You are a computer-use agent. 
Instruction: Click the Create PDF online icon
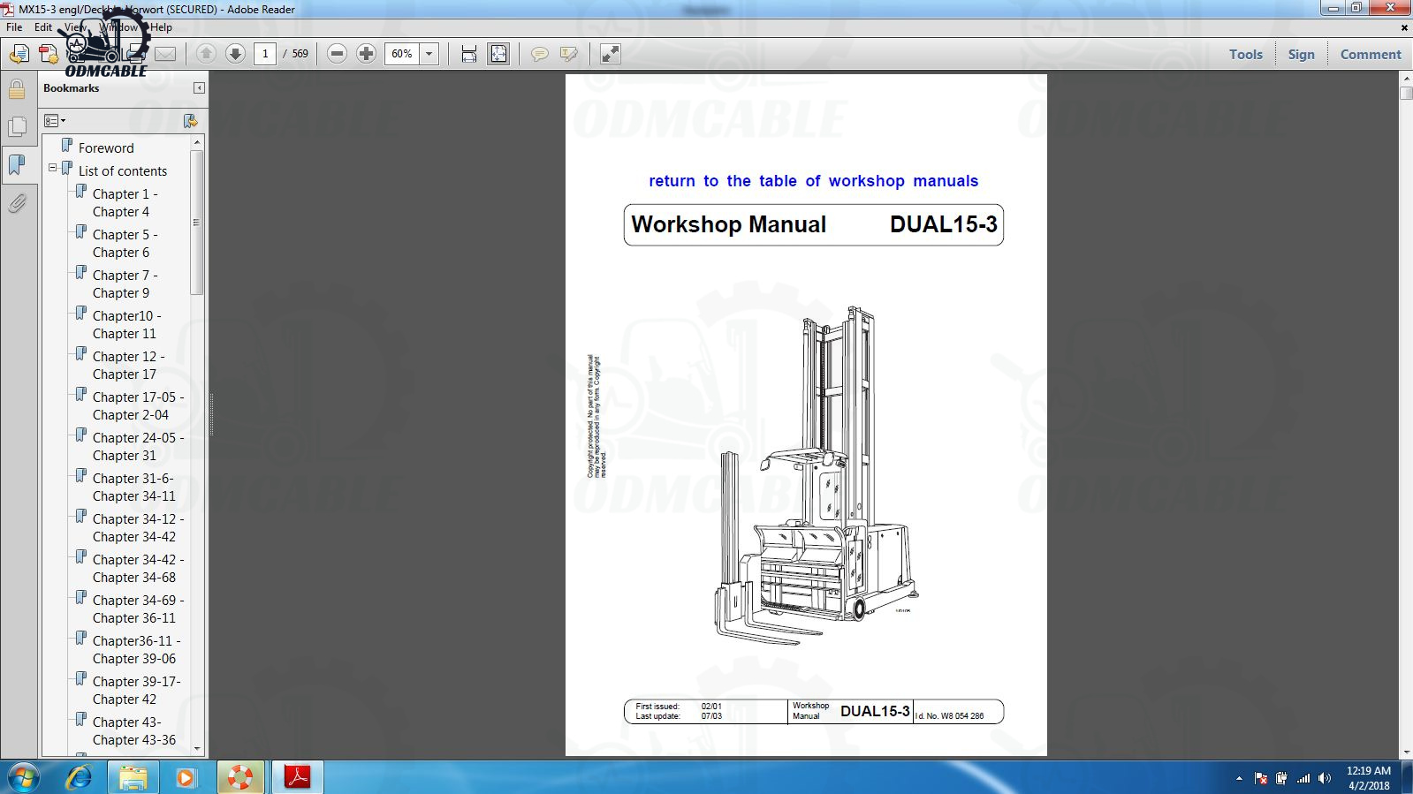point(49,55)
